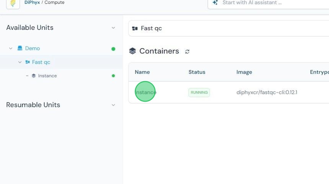
Task: Click the Status column header
Action: tap(197, 72)
